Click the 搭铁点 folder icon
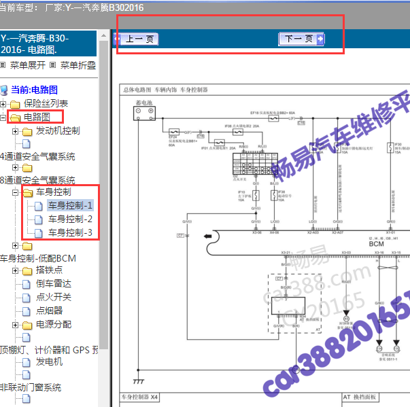Image resolution: width=410 pixels, height=407 pixels. [27, 271]
